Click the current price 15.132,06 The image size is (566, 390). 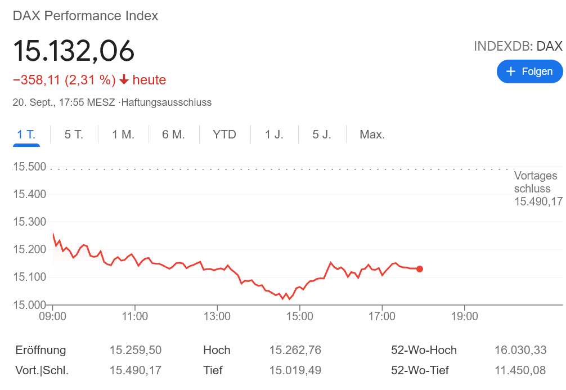[x=74, y=51]
